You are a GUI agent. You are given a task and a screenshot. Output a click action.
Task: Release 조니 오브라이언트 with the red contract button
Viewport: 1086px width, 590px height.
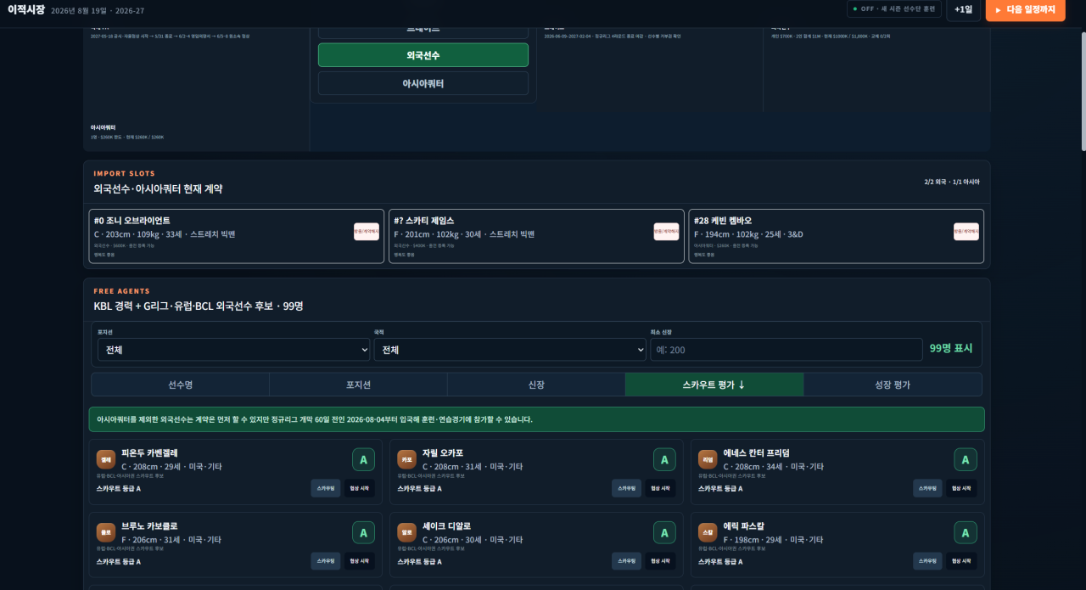(367, 232)
